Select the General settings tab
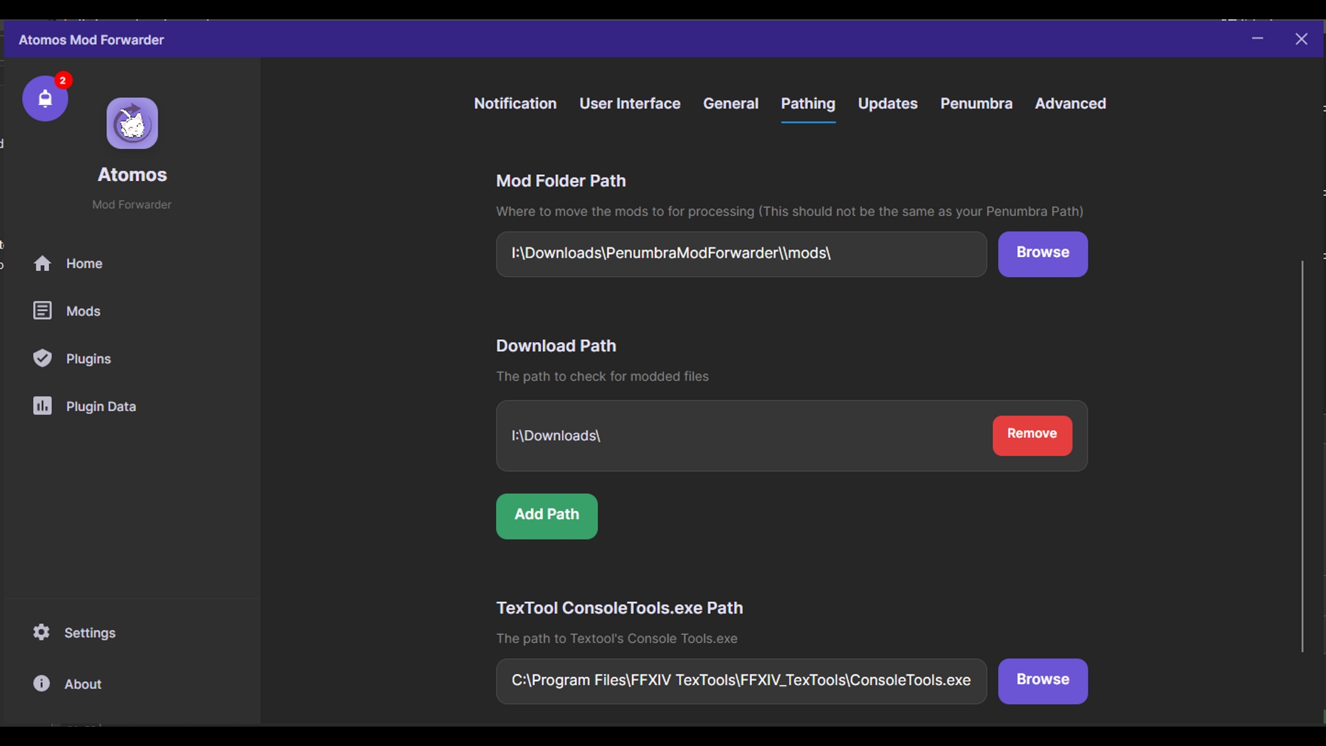1326x746 pixels. pyautogui.click(x=731, y=104)
